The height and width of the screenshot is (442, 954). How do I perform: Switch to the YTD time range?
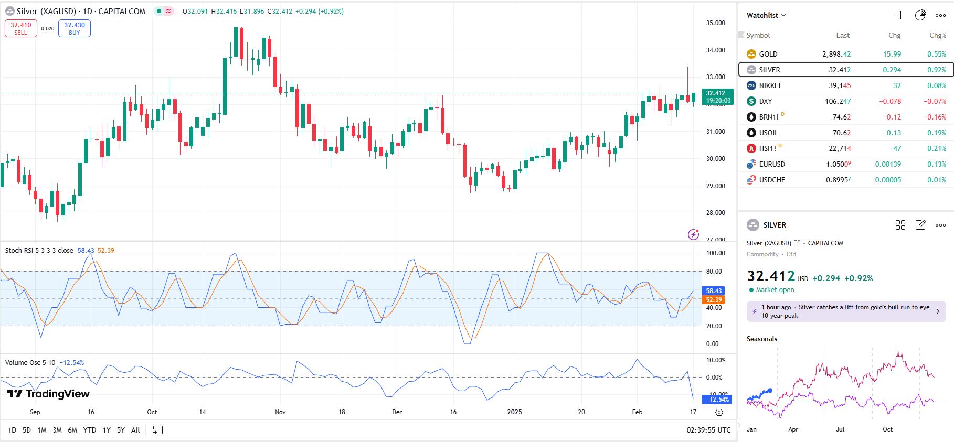90,430
